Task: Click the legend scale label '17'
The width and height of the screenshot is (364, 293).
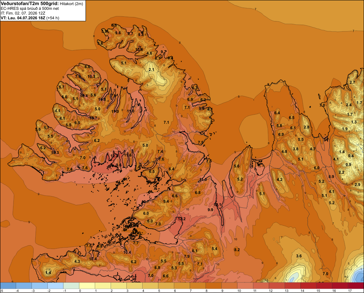Action: [x=349, y=291]
